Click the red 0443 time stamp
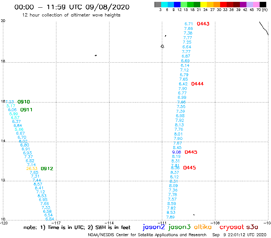The height and width of the screenshot is (238, 271). [x=203, y=24]
